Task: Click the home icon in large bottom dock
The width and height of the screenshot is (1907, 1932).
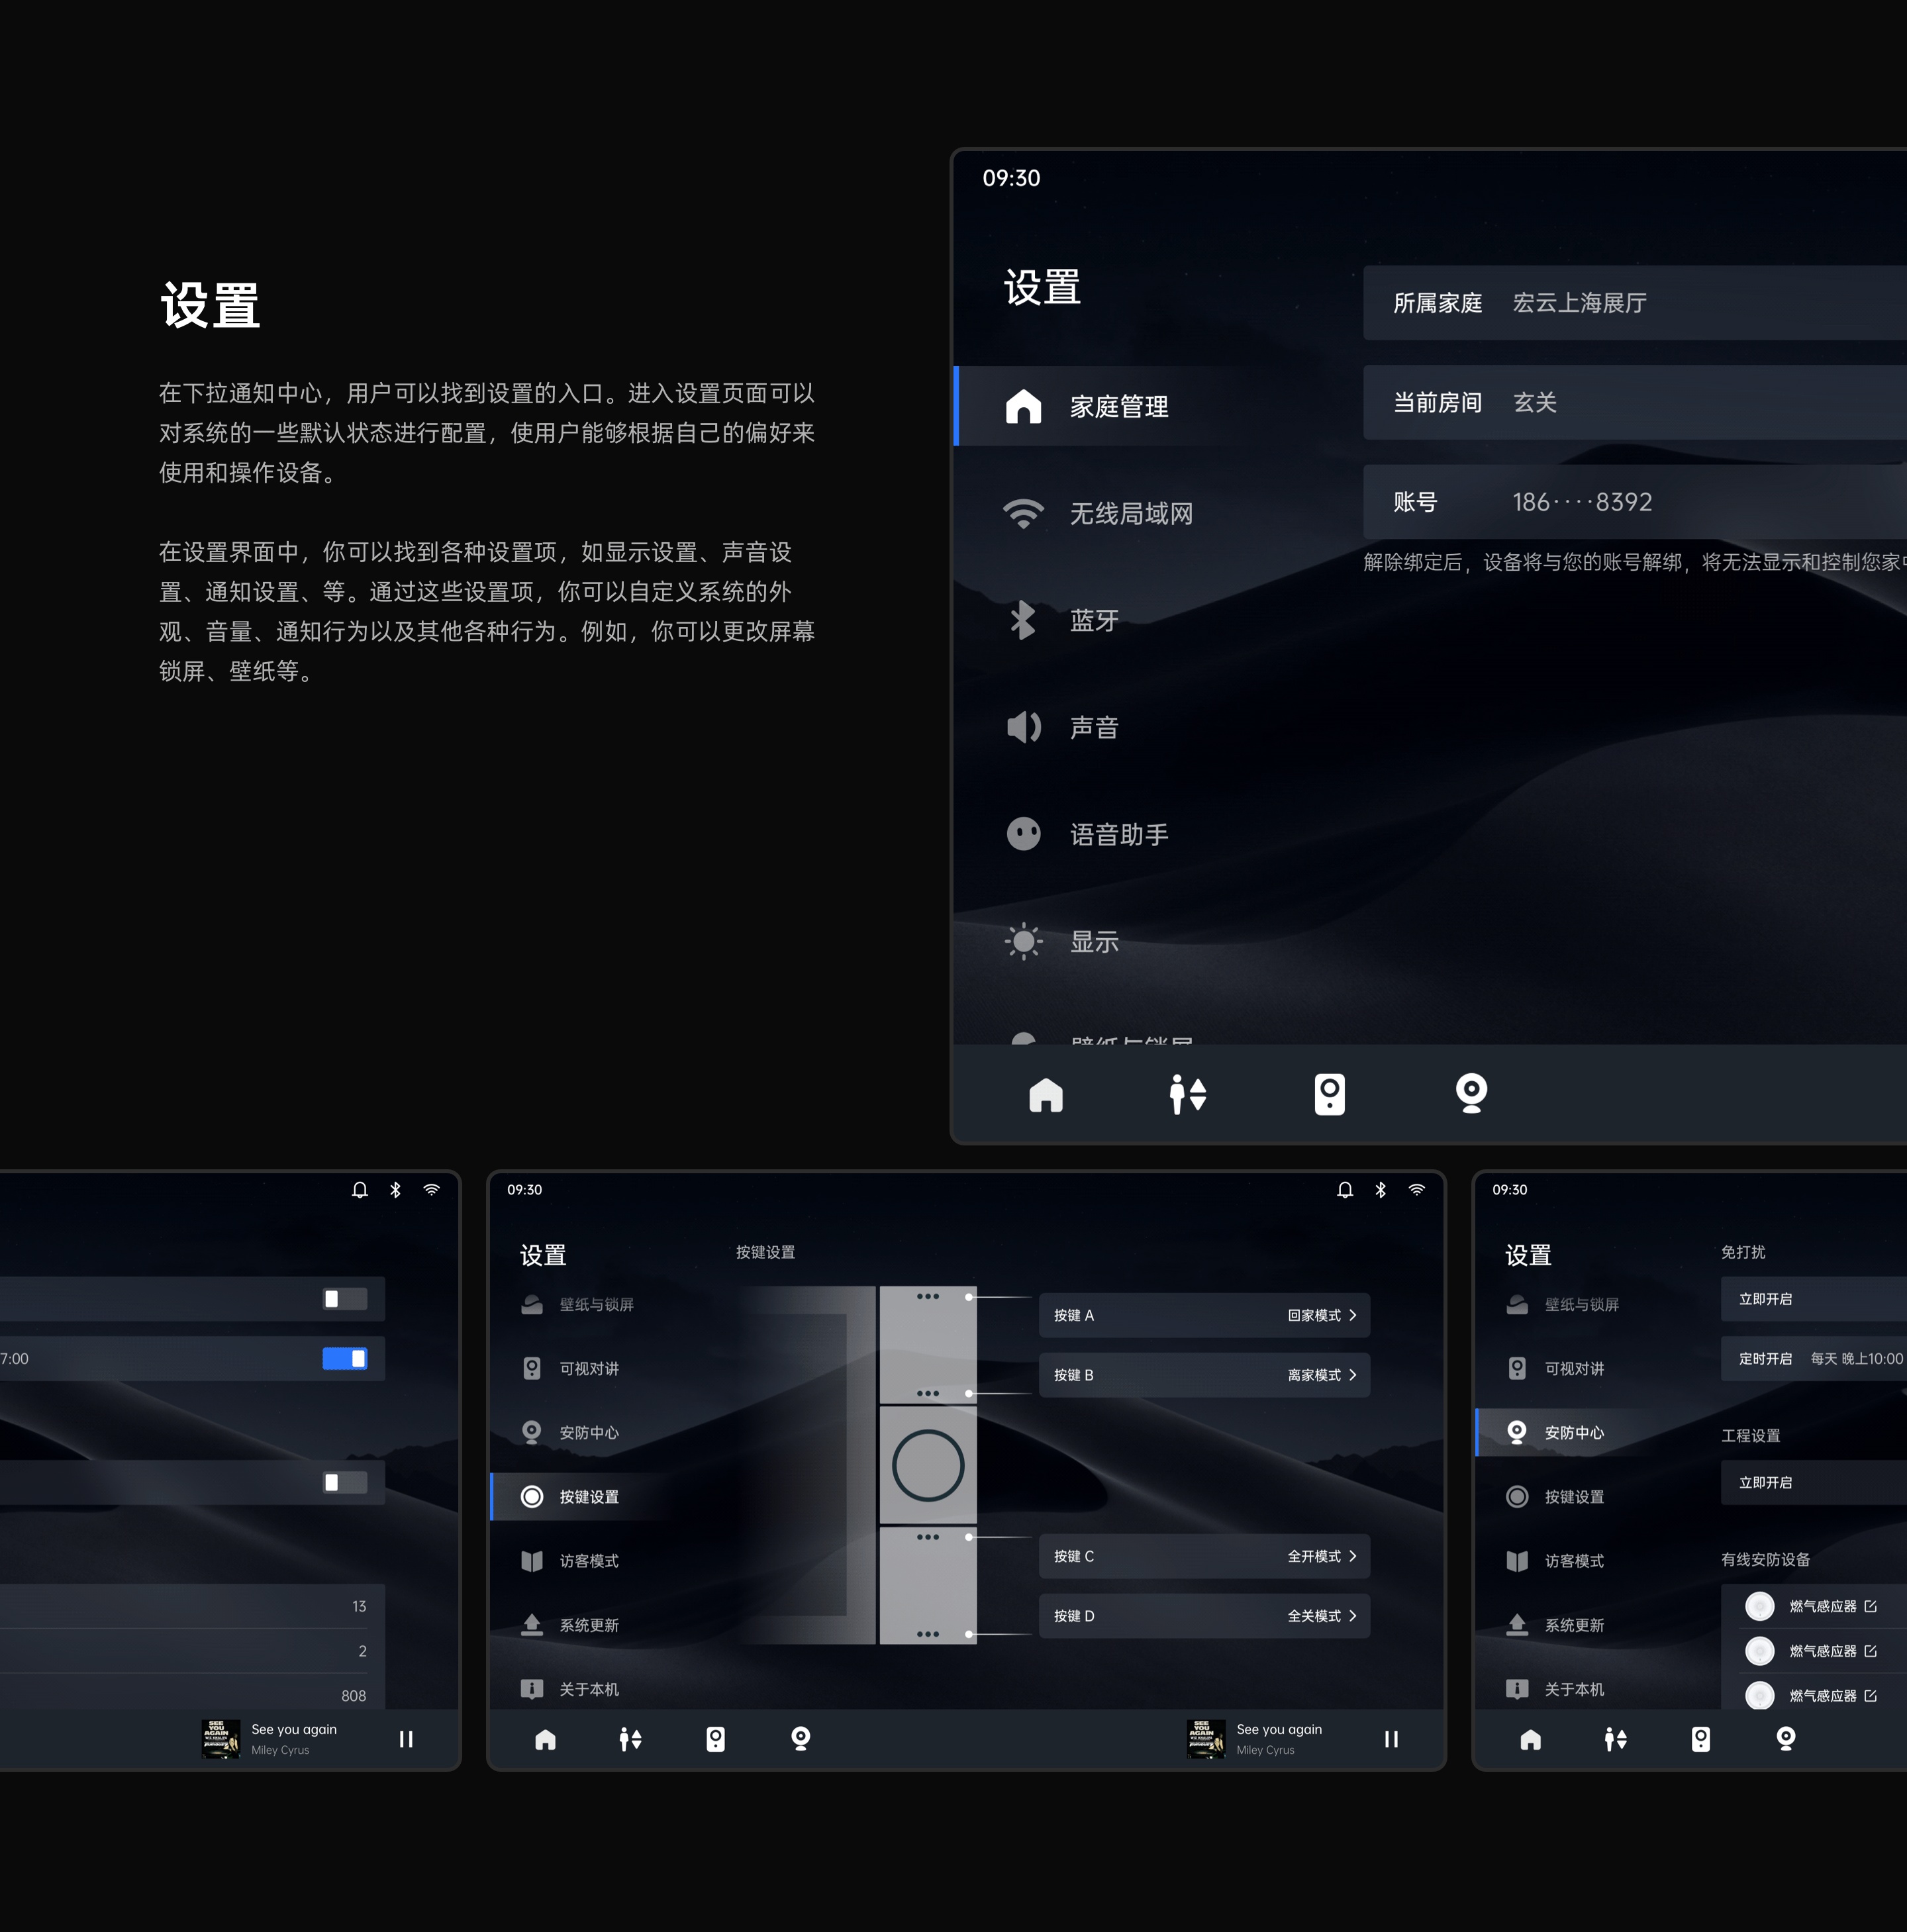Action: tap(1046, 1094)
